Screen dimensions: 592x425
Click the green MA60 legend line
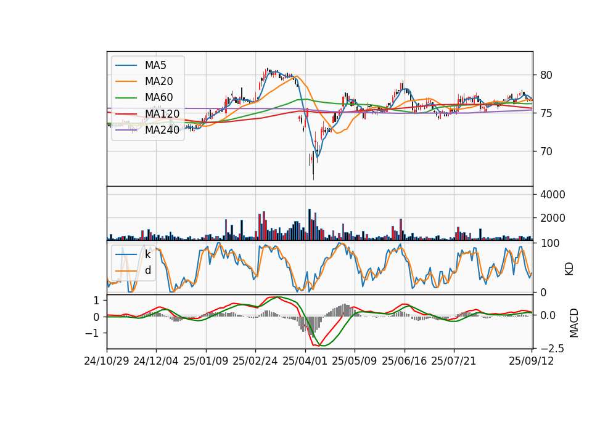point(126,98)
